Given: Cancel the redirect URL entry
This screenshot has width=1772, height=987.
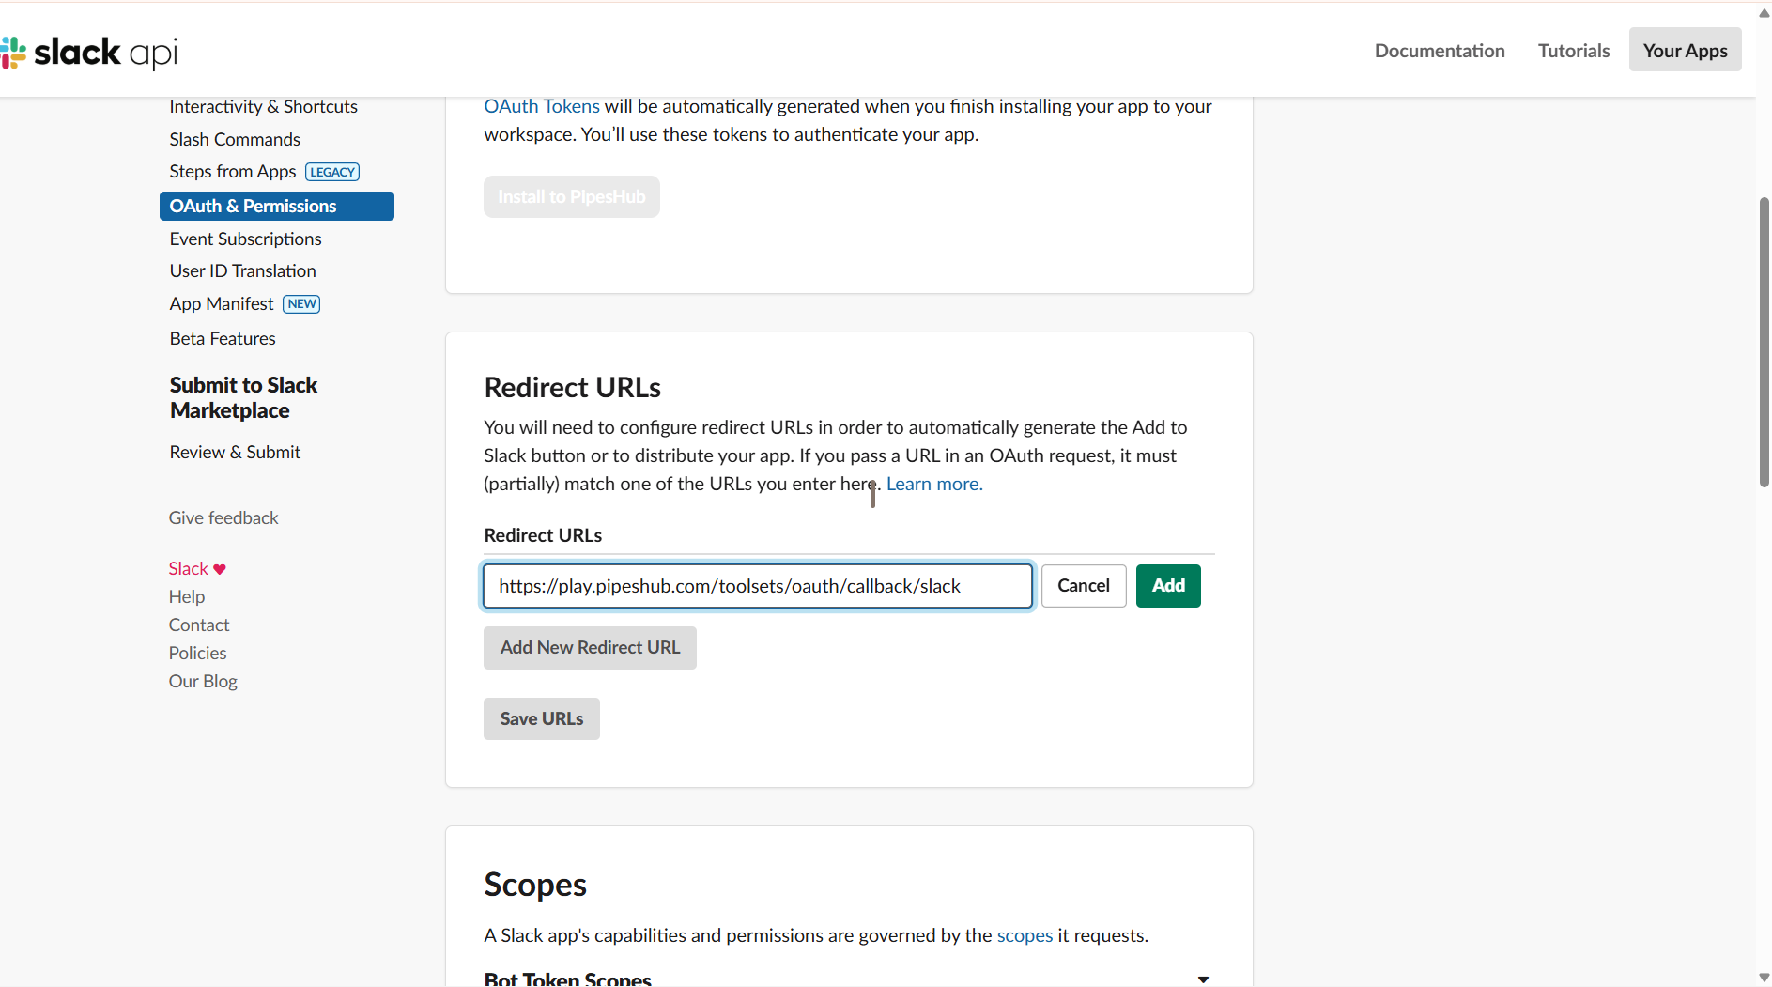Looking at the screenshot, I should tap(1083, 585).
